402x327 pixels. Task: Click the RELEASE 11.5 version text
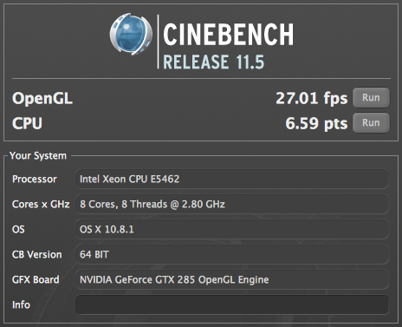pyautogui.click(x=214, y=62)
